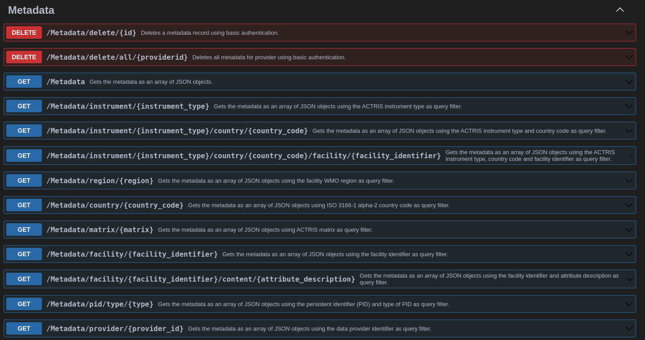Click GET badge for instrument type and country
Image resolution: width=645 pixels, height=340 pixels.
(x=24, y=131)
